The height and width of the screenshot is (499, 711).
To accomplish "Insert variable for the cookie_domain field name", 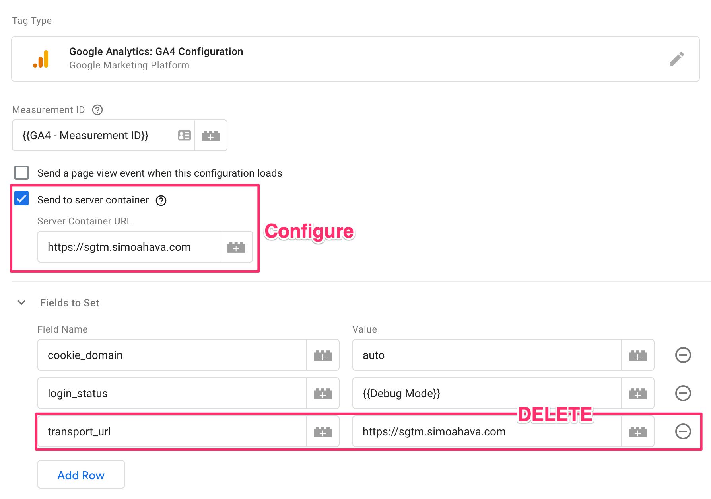I will (323, 355).
